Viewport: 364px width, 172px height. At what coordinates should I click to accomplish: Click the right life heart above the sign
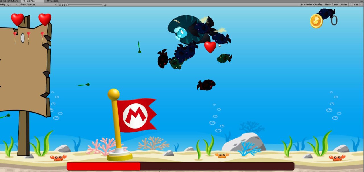click(45, 19)
